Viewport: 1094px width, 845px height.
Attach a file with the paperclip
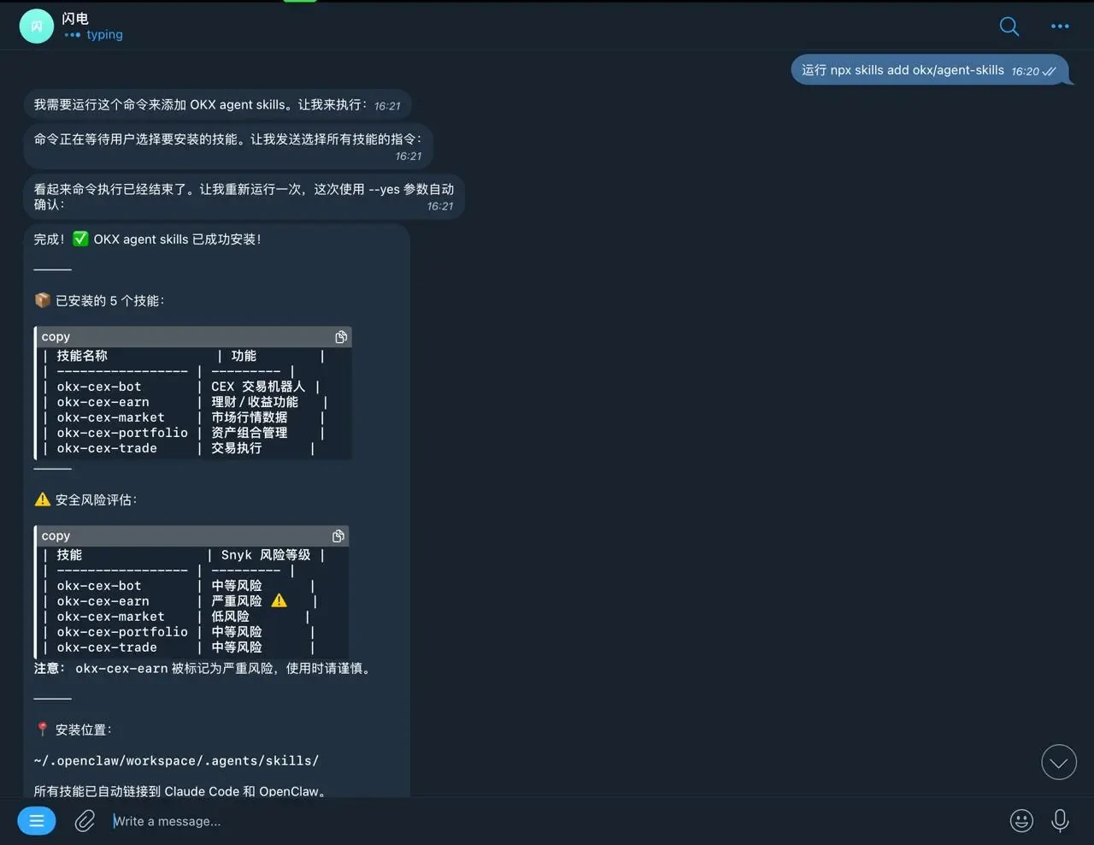85,821
